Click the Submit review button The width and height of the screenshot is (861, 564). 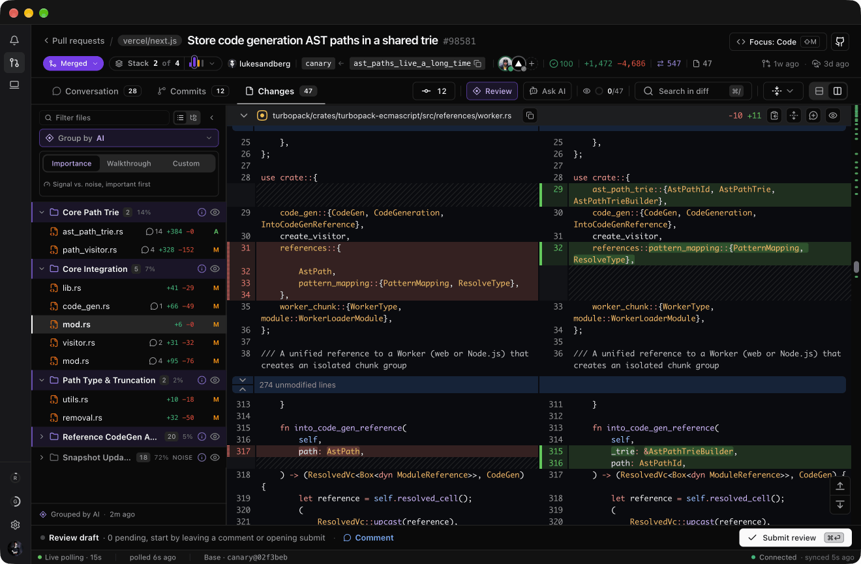click(795, 538)
